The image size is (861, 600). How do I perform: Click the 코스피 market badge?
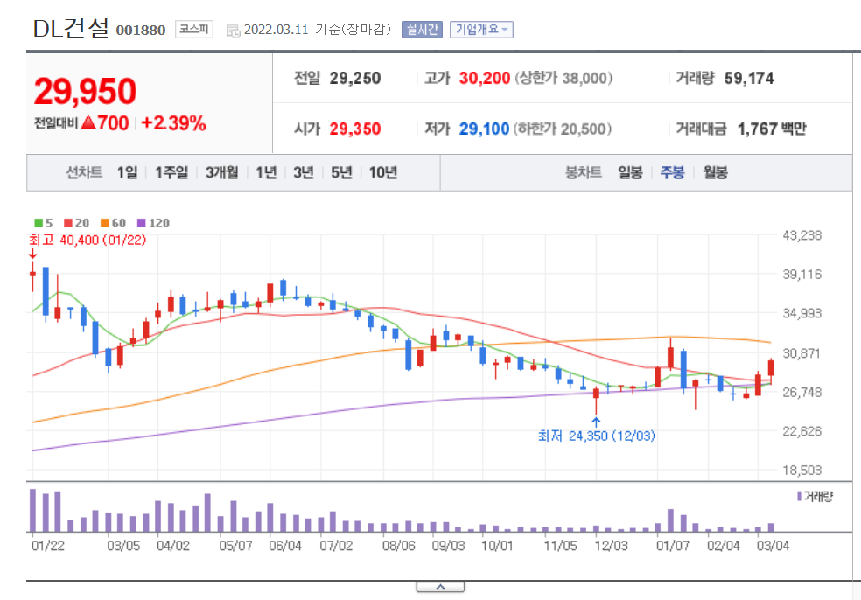[194, 29]
